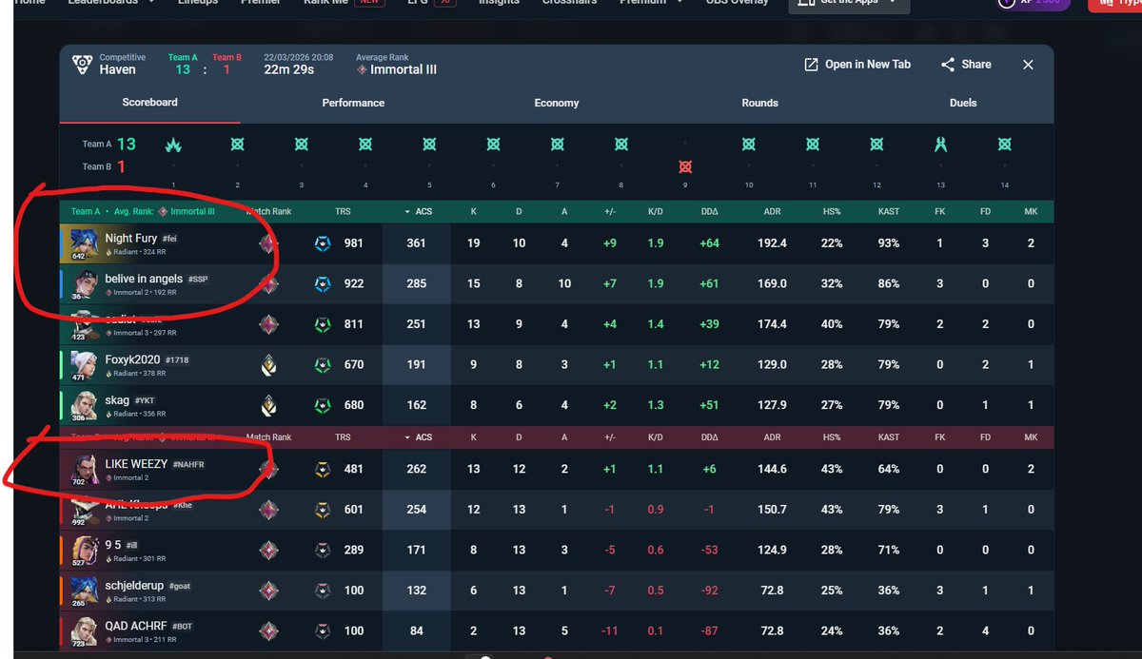This screenshot has height=659, width=1142.
Task: Open Foxyk2020's player profile
Action: [x=132, y=360]
